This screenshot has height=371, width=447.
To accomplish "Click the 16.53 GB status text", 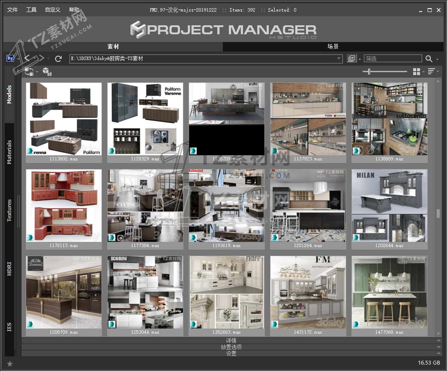I will [x=429, y=363].
